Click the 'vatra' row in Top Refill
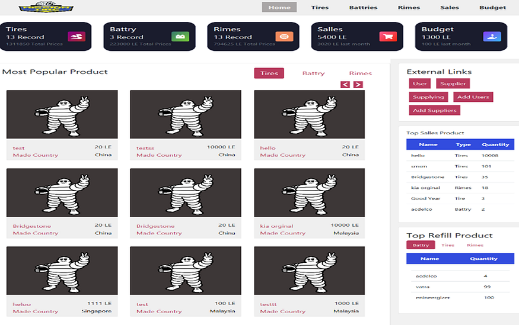 tap(460, 287)
